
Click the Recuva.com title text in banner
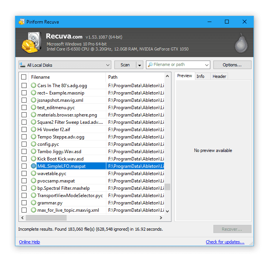pyautogui.click(x=64, y=36)
